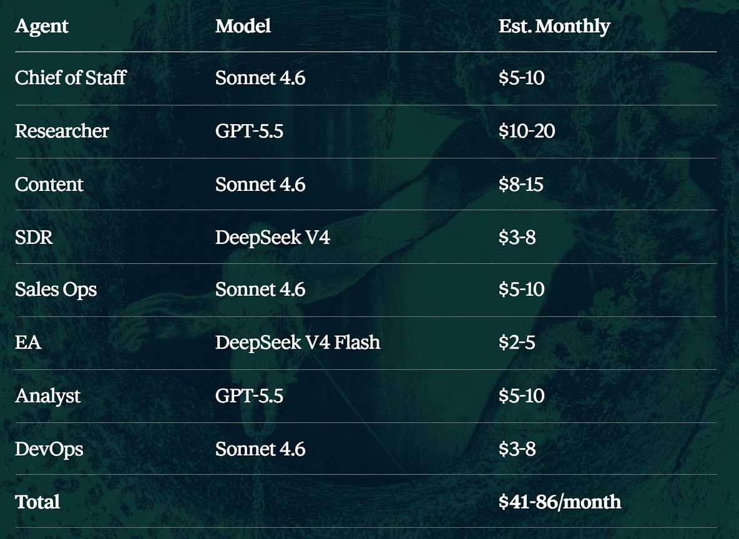Select the $41-86/month total cost
739x539 pixels.
(560, 502)
